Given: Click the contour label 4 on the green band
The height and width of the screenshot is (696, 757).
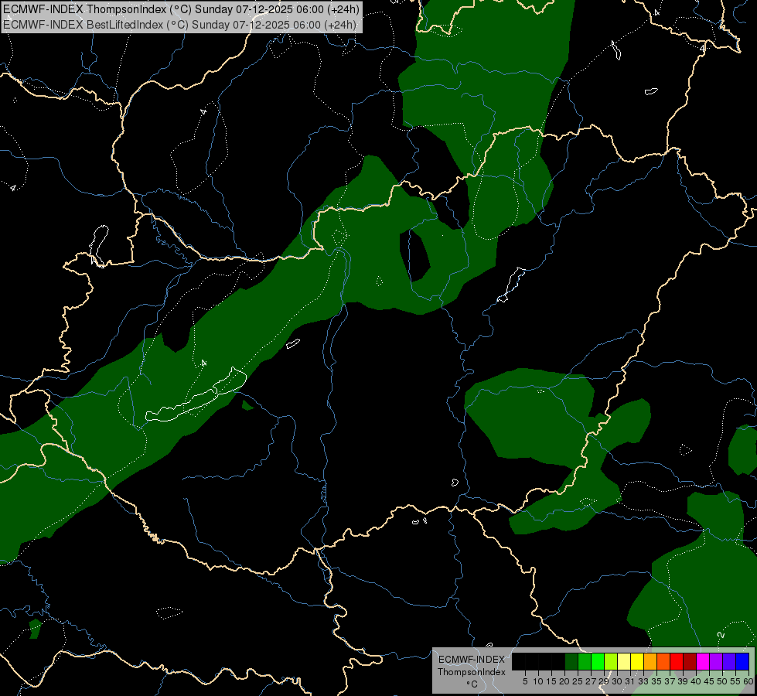Looking at the screenshot, I should point(203,363).
